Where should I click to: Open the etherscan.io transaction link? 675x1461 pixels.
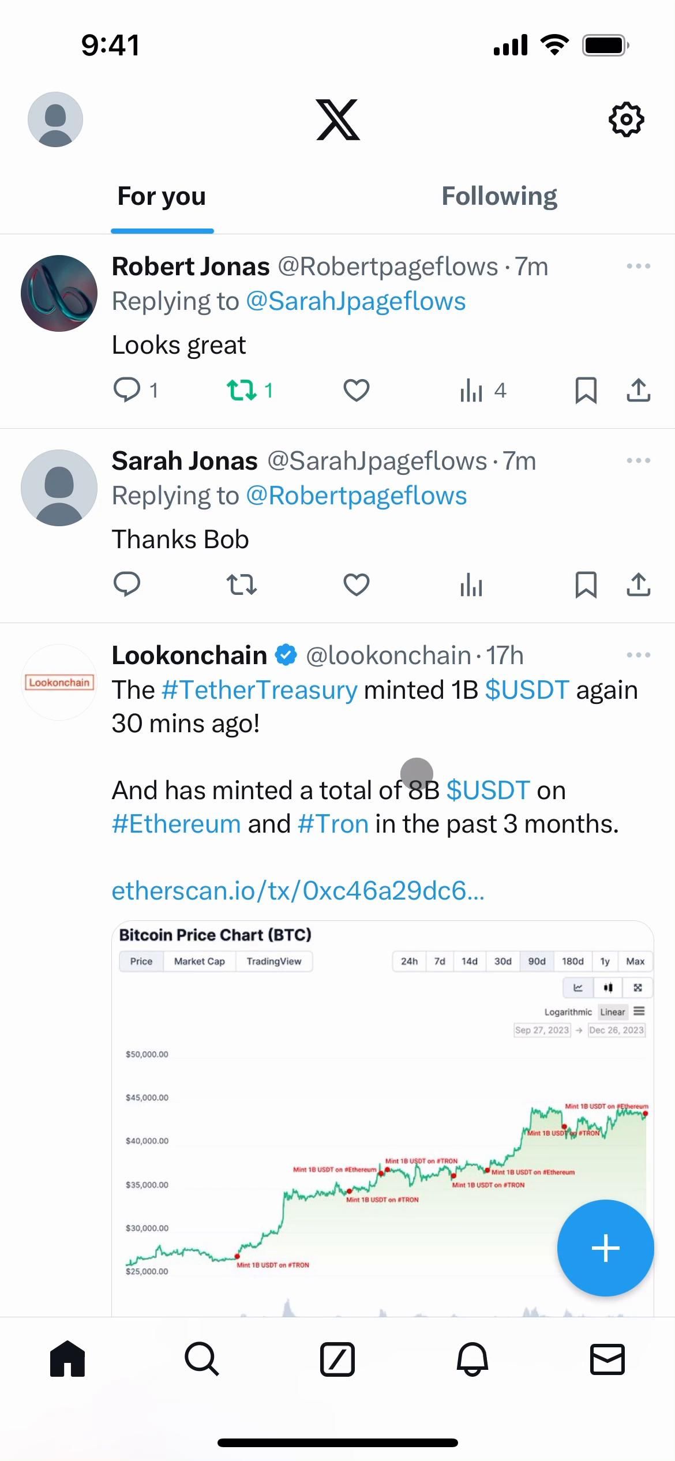click(298, 891)
